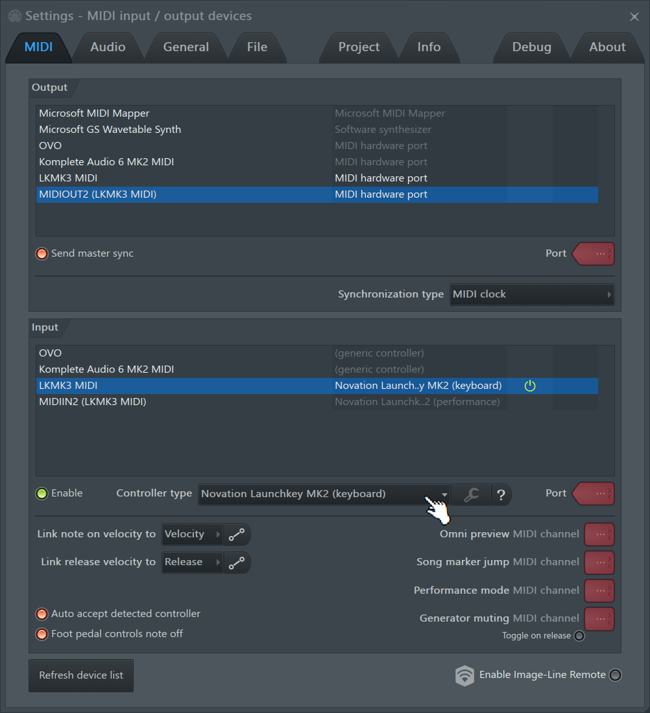The width and height of the screenshot is (650, 713).
Task: Switch to the General tab
Action: pos(186,47)
